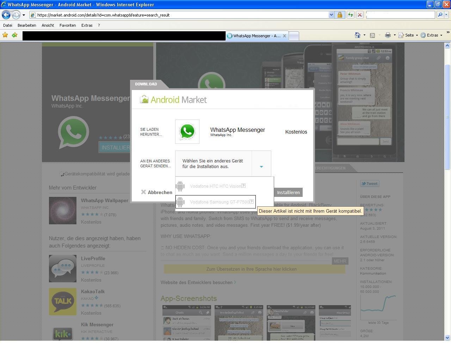The width and height of the screenshot is (451, 360).
Task: Open the Bearbeiten menu
Action: coord(27,25)
